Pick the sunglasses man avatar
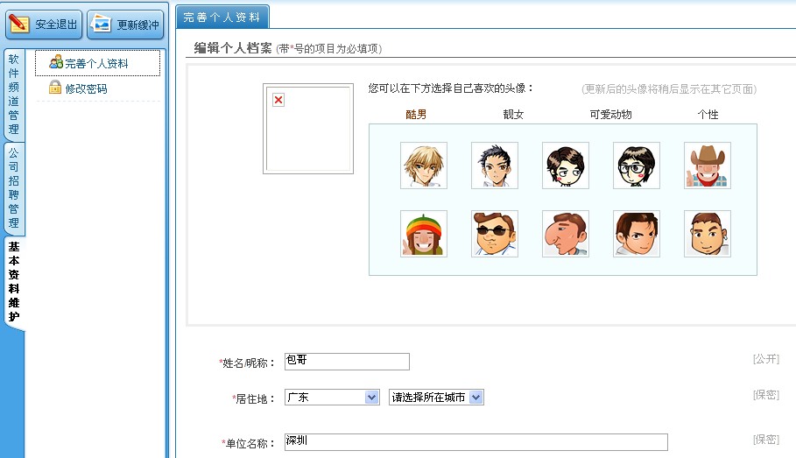796x458 pixels. click(x=495, y=234)
